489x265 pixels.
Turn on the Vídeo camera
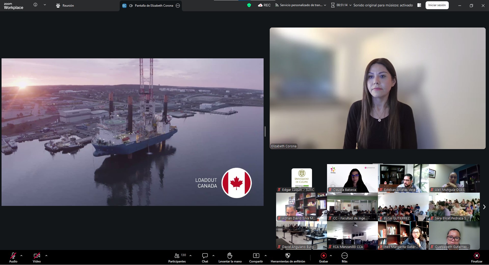(x=37, y=256)
